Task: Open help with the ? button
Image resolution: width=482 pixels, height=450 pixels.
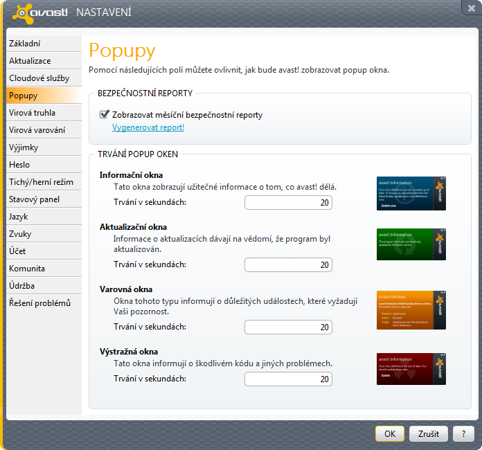Action: click(x=463, y=433)
